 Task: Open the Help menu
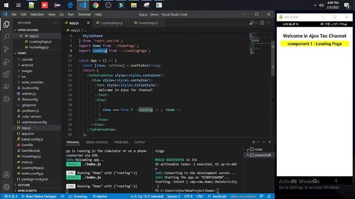98,14
